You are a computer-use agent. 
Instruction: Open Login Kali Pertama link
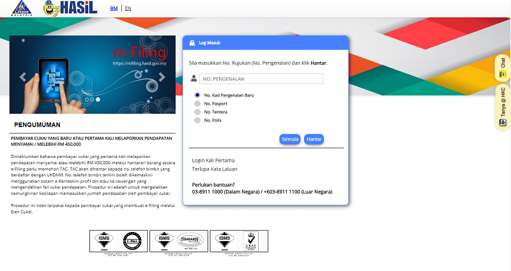click(213, 160)
